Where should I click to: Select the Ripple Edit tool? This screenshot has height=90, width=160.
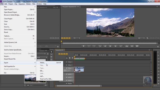pos(51,57)
